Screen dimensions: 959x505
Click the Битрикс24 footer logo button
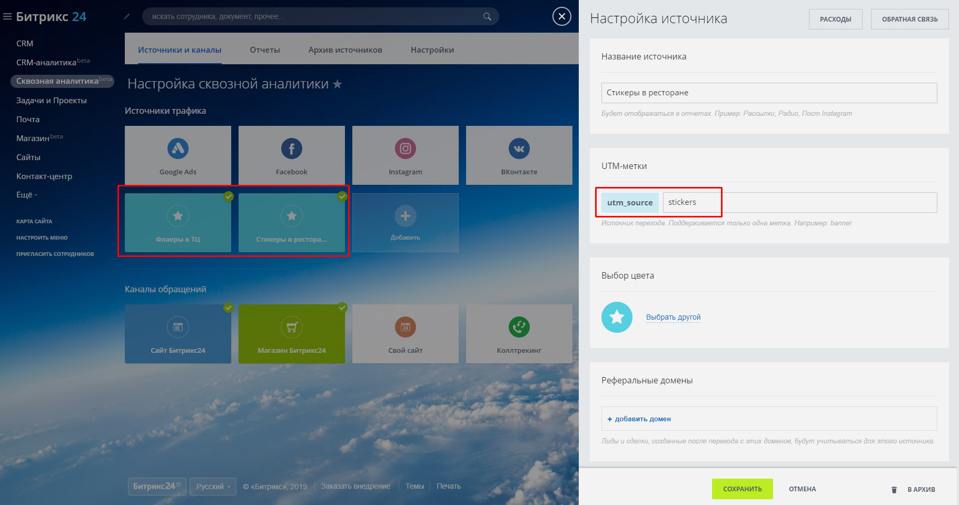[157, 487]
